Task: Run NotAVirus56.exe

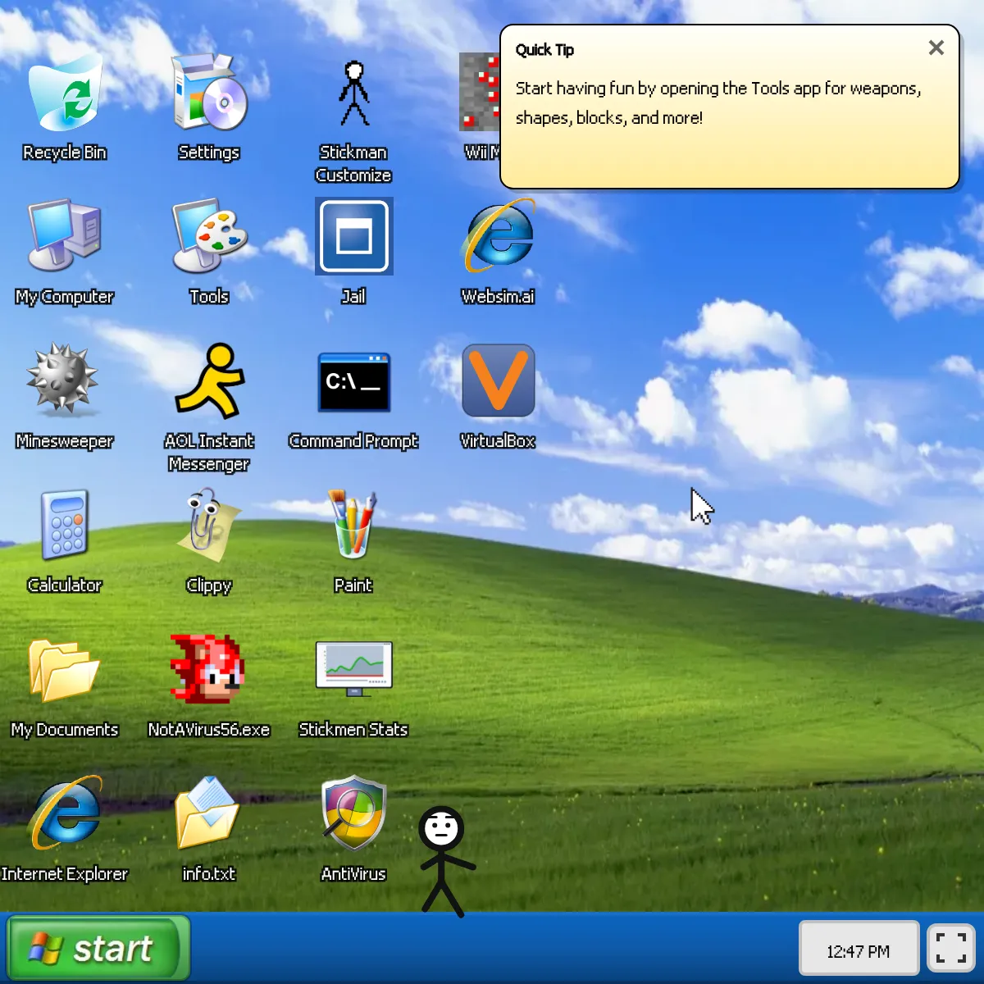Action: tap(209, 670)
